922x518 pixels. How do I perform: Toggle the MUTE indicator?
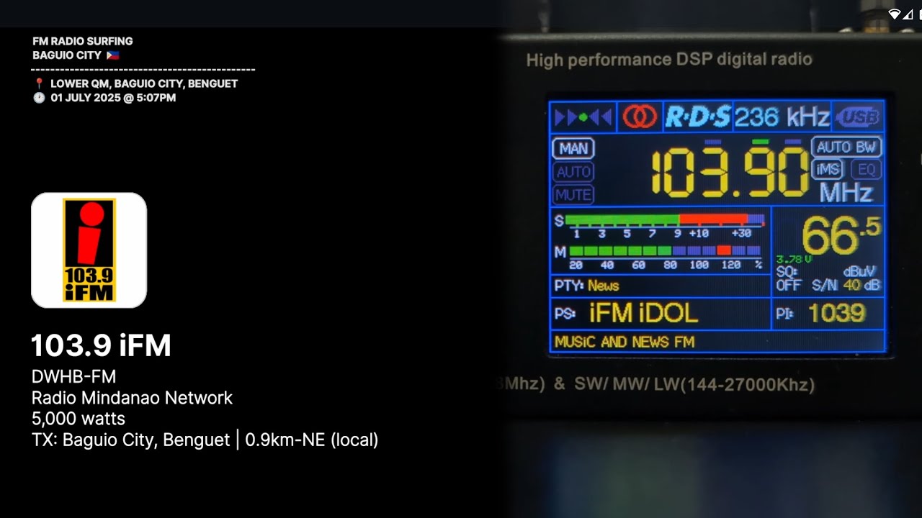(x=573, y=194)
